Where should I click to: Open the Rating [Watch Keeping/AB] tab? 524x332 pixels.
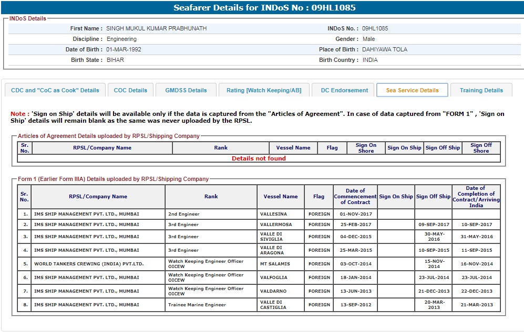264,90
